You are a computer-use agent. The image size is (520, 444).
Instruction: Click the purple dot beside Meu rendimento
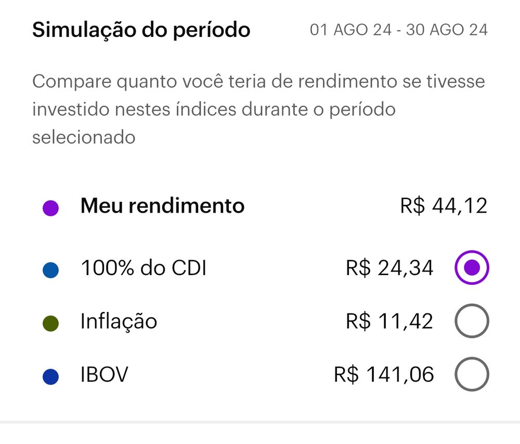[50, 208]
